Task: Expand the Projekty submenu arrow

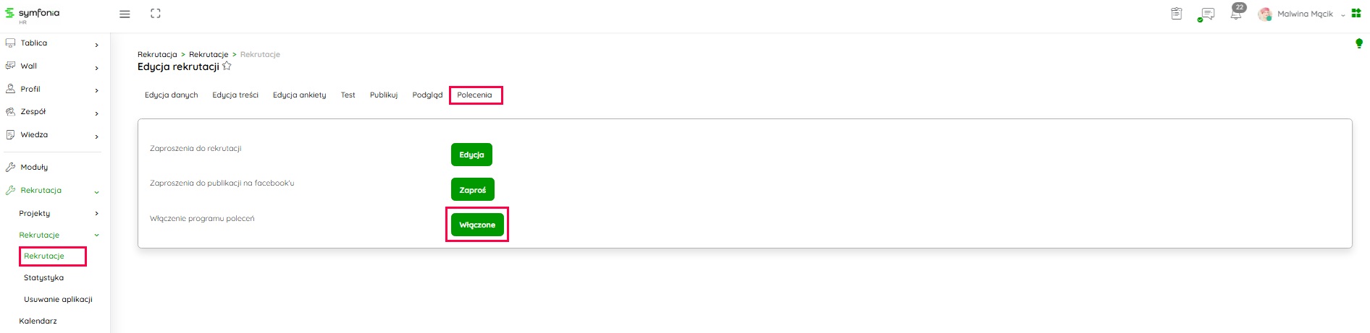Action: coord(96,214)
